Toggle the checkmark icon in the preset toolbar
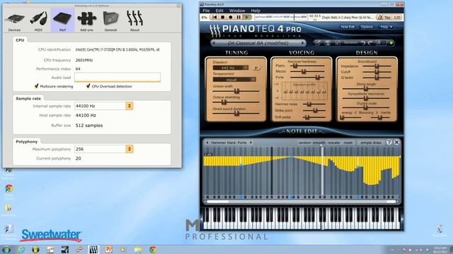The width and height of the screenshot is (453, 254). click(338, 43)
